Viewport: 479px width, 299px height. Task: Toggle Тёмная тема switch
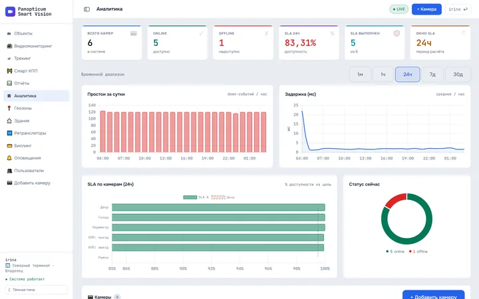37,290
